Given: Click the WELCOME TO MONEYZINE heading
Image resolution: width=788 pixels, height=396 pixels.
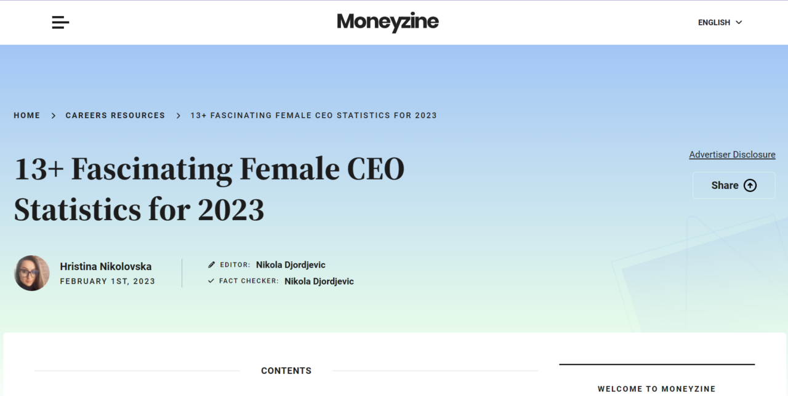Looking at the screenshot, I should tap(657, 389).
